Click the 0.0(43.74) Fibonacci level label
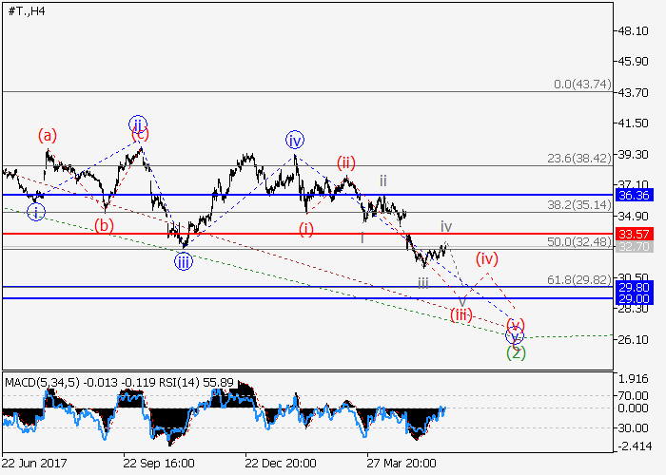Screen dimensions: 666x475 click(x=581, y=85)
